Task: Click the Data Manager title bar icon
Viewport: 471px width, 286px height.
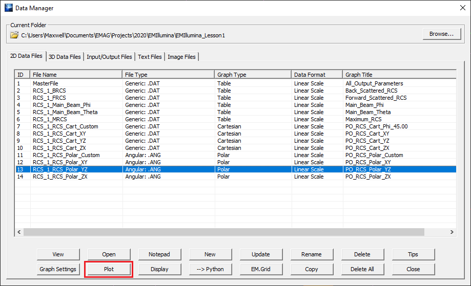Action: tap(8, 8)
